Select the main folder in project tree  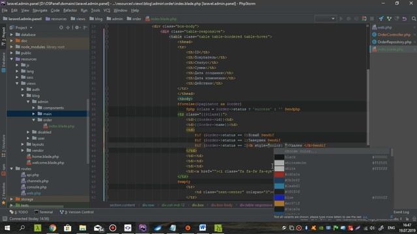[47, 114]
